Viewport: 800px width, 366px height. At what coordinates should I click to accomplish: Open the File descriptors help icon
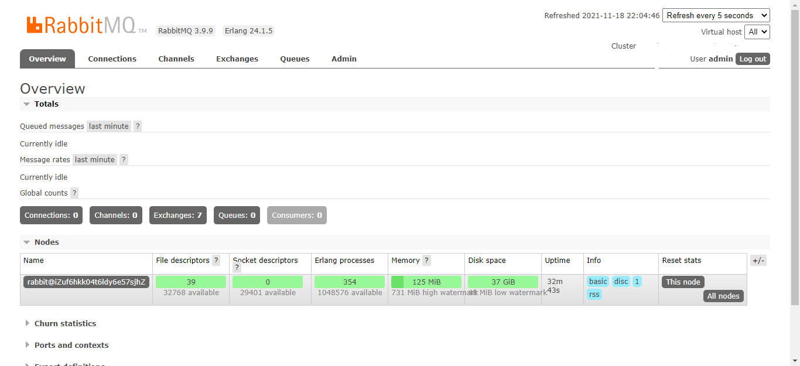point(216,260)
